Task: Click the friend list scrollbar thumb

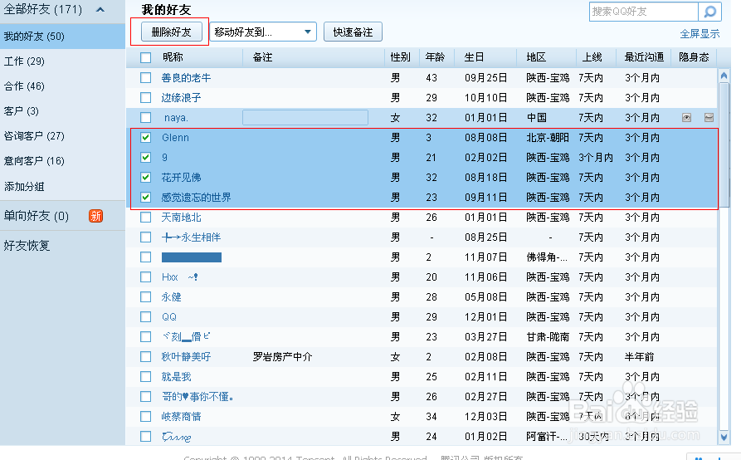Action: (x=724, y=144)
